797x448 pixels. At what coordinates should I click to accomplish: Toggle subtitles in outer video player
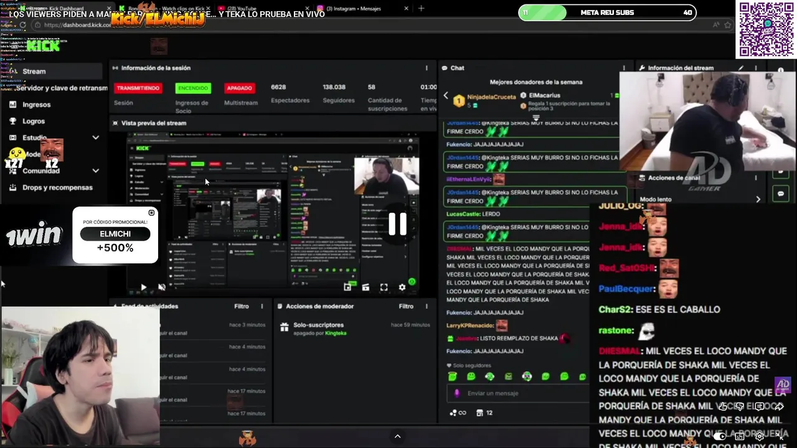pyautogui.click(x=740, y=437)
